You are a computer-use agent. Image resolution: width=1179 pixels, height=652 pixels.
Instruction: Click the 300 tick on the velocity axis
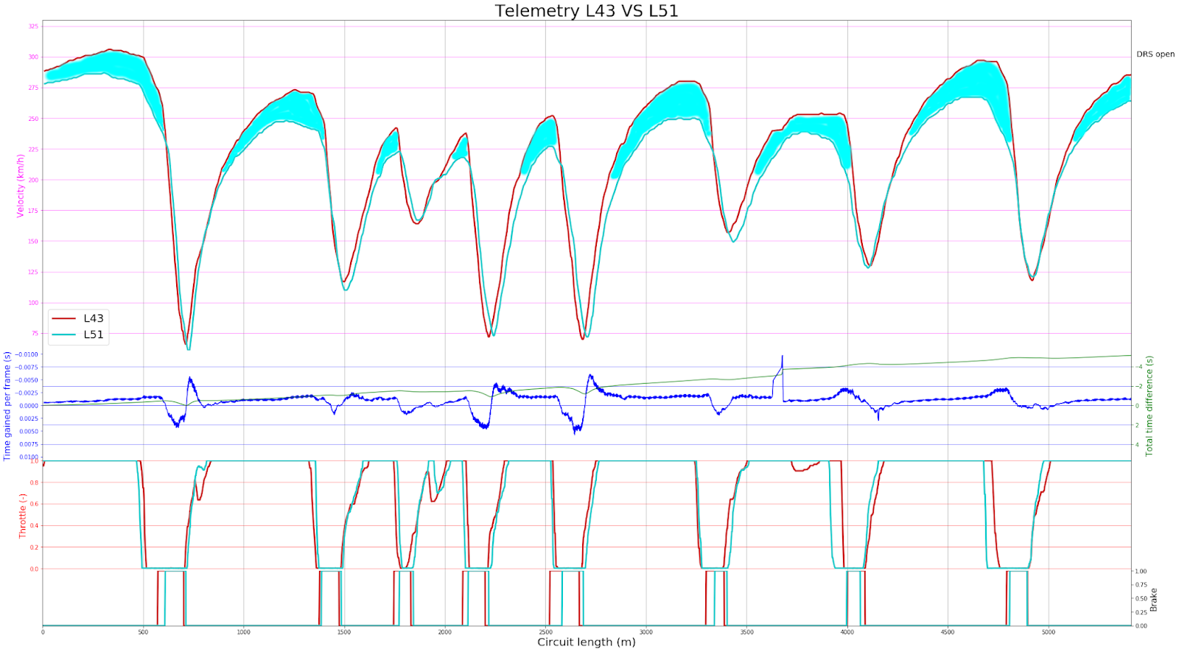(x=33, y=57)
